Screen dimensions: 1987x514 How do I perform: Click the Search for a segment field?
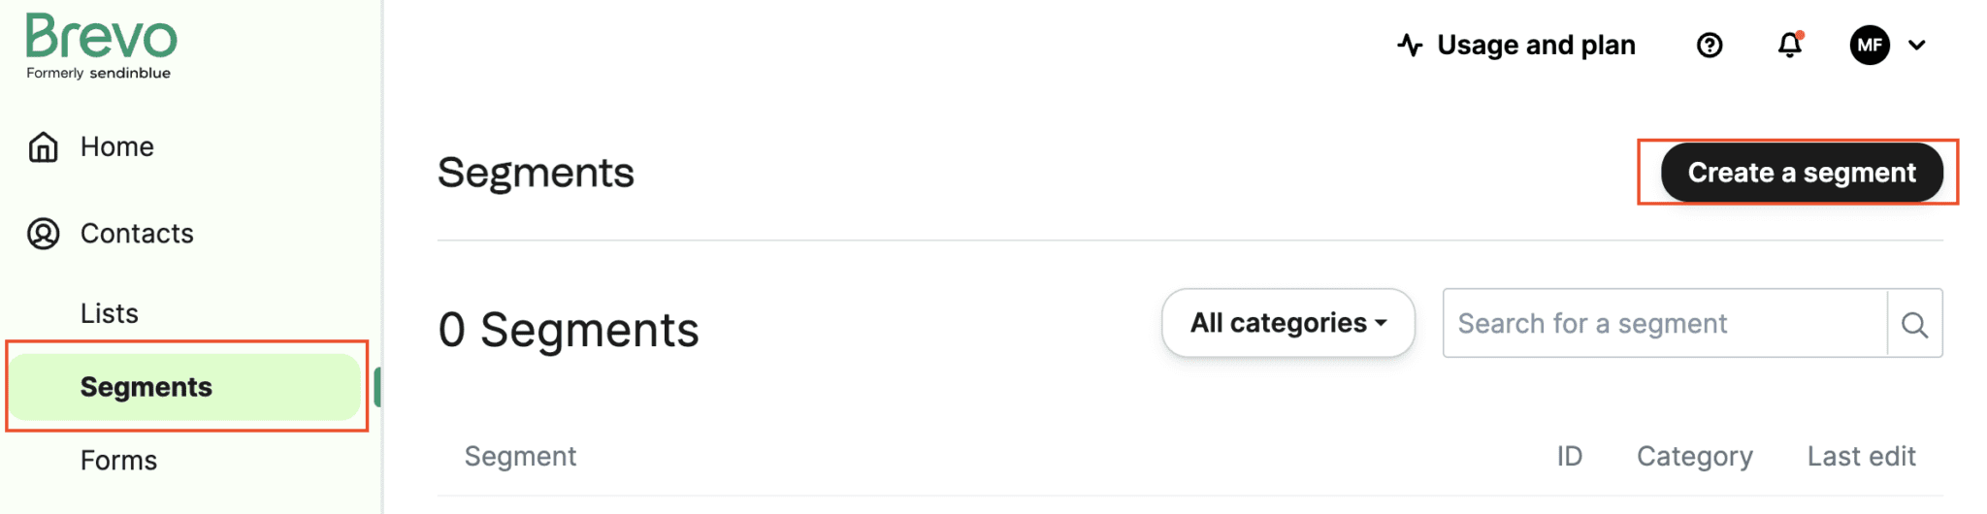[x=1664, y=324]
